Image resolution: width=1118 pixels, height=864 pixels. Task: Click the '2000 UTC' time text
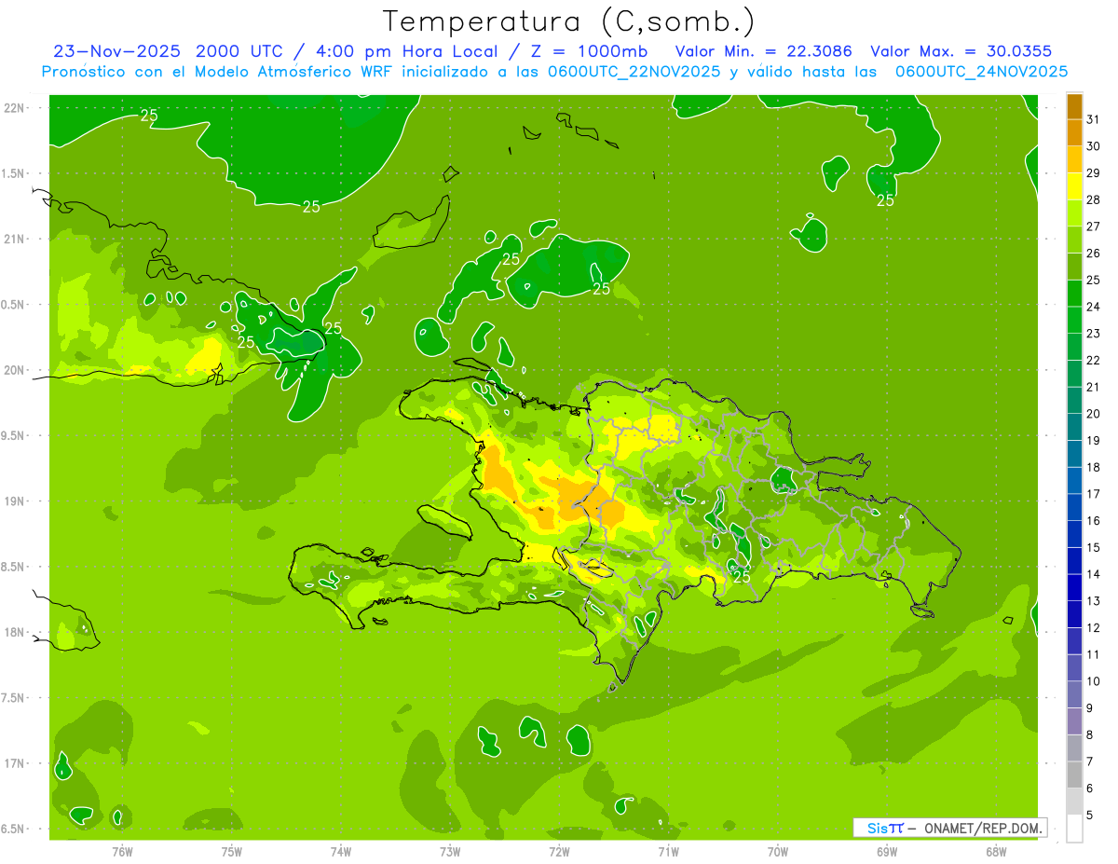[x=240, y=51]
